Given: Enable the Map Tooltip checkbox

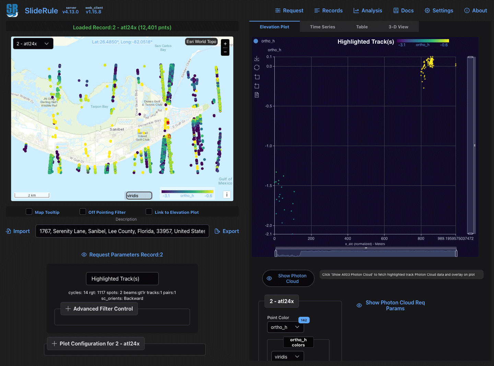Looking at the screenshot, I should point(29,212).
